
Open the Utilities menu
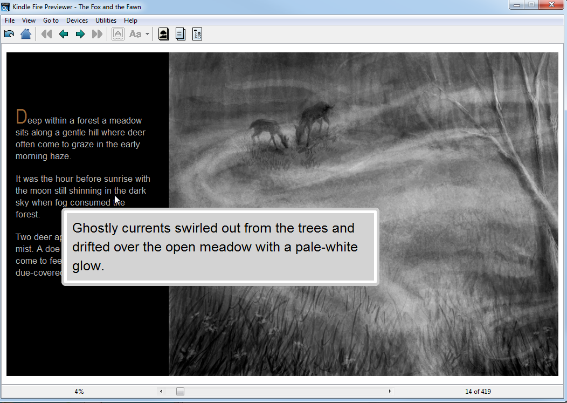tap(106, 21)
